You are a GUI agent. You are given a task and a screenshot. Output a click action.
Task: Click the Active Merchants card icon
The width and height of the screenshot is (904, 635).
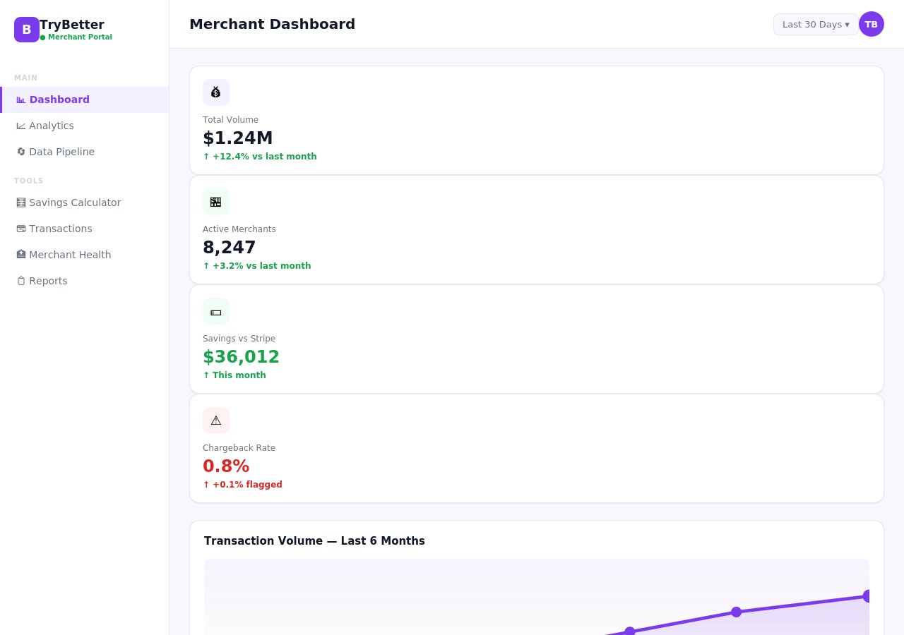[216, 202]
